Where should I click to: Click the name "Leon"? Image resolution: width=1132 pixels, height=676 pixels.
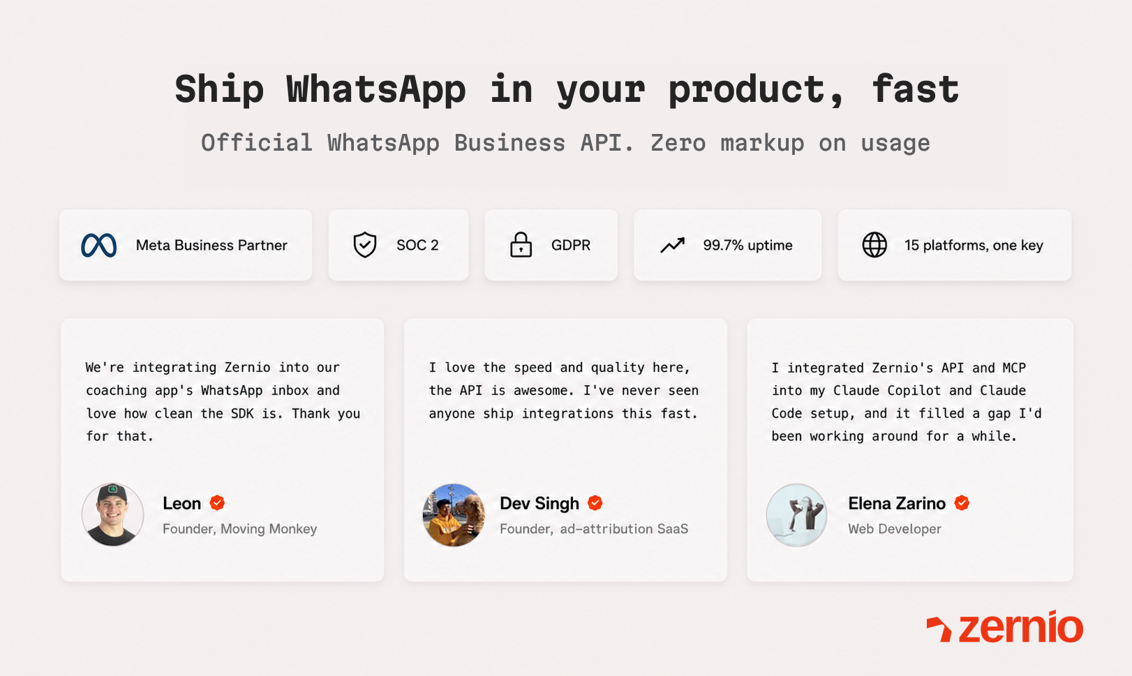(181, 503)
